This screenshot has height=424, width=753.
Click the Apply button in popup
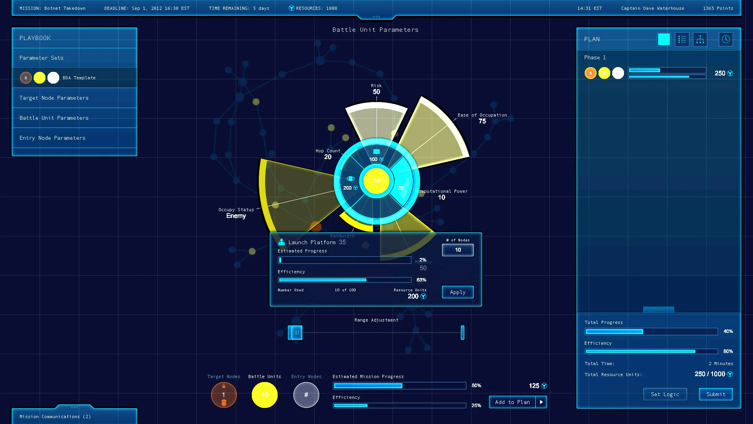click(x=458, y=292)
